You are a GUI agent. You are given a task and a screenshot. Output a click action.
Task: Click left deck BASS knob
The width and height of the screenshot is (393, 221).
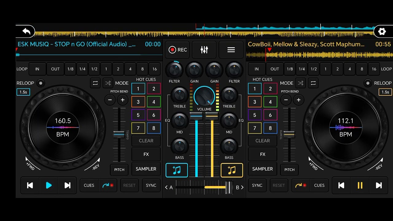(x=180, y=146)
